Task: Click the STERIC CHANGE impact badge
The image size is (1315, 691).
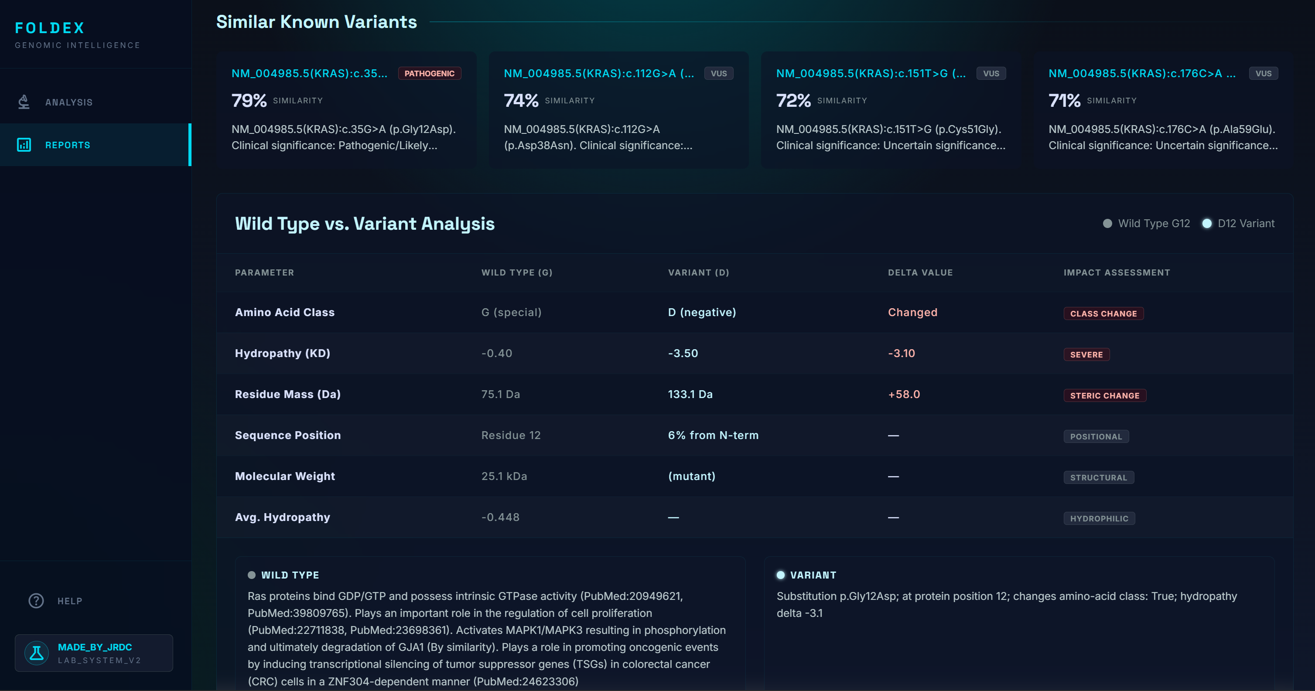Action: click(1105, 395)
